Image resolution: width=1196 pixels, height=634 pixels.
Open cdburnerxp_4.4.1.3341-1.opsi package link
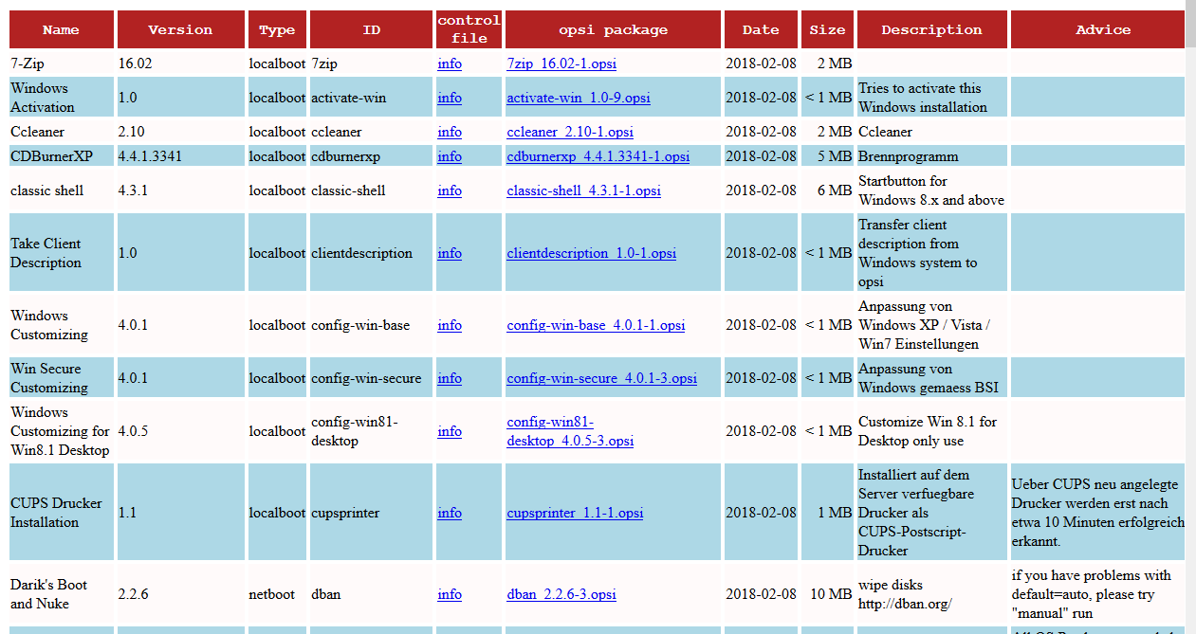click(x=598, y=156)
